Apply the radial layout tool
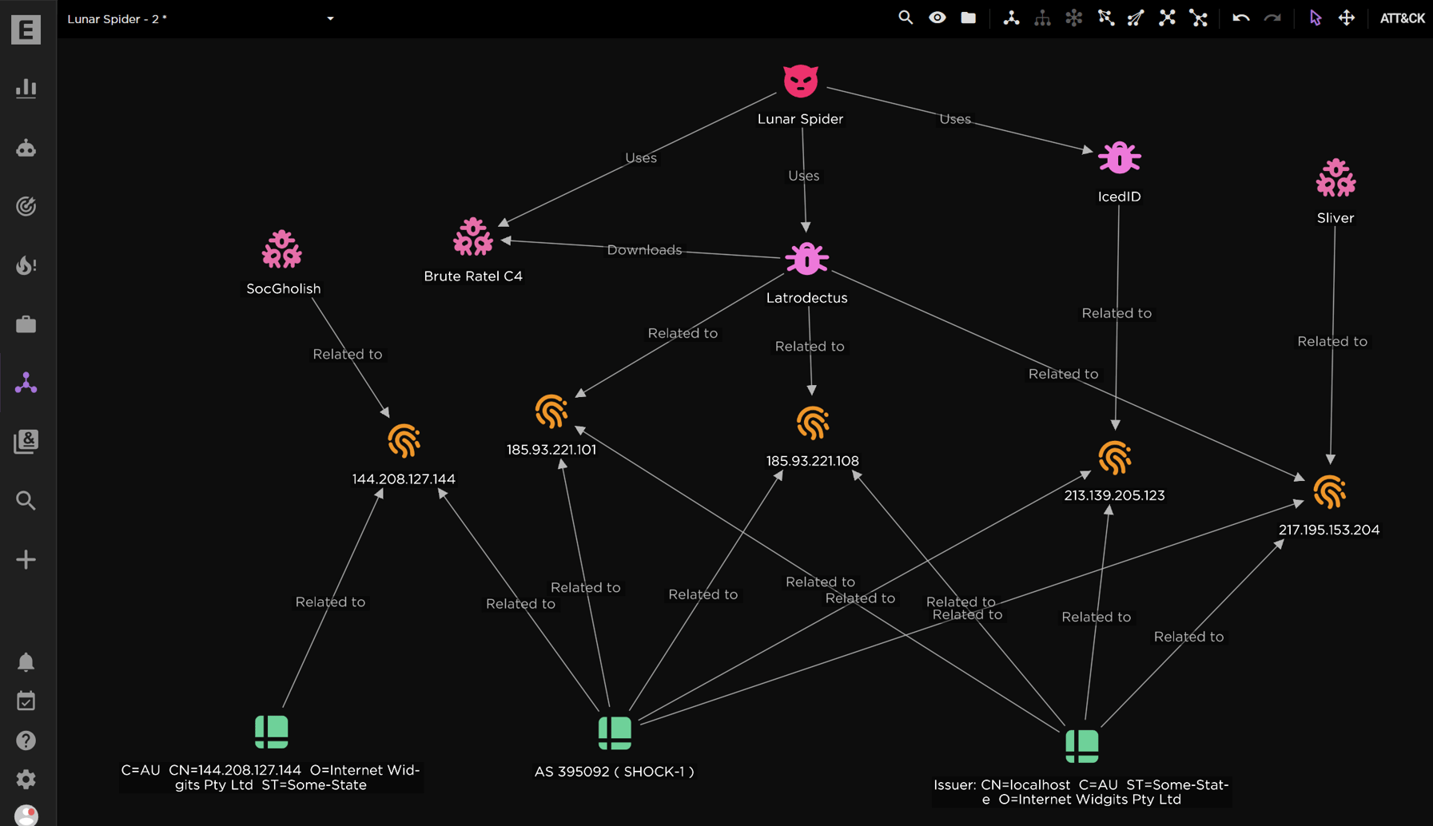The image size is (1433, 826). point(1073,18)
